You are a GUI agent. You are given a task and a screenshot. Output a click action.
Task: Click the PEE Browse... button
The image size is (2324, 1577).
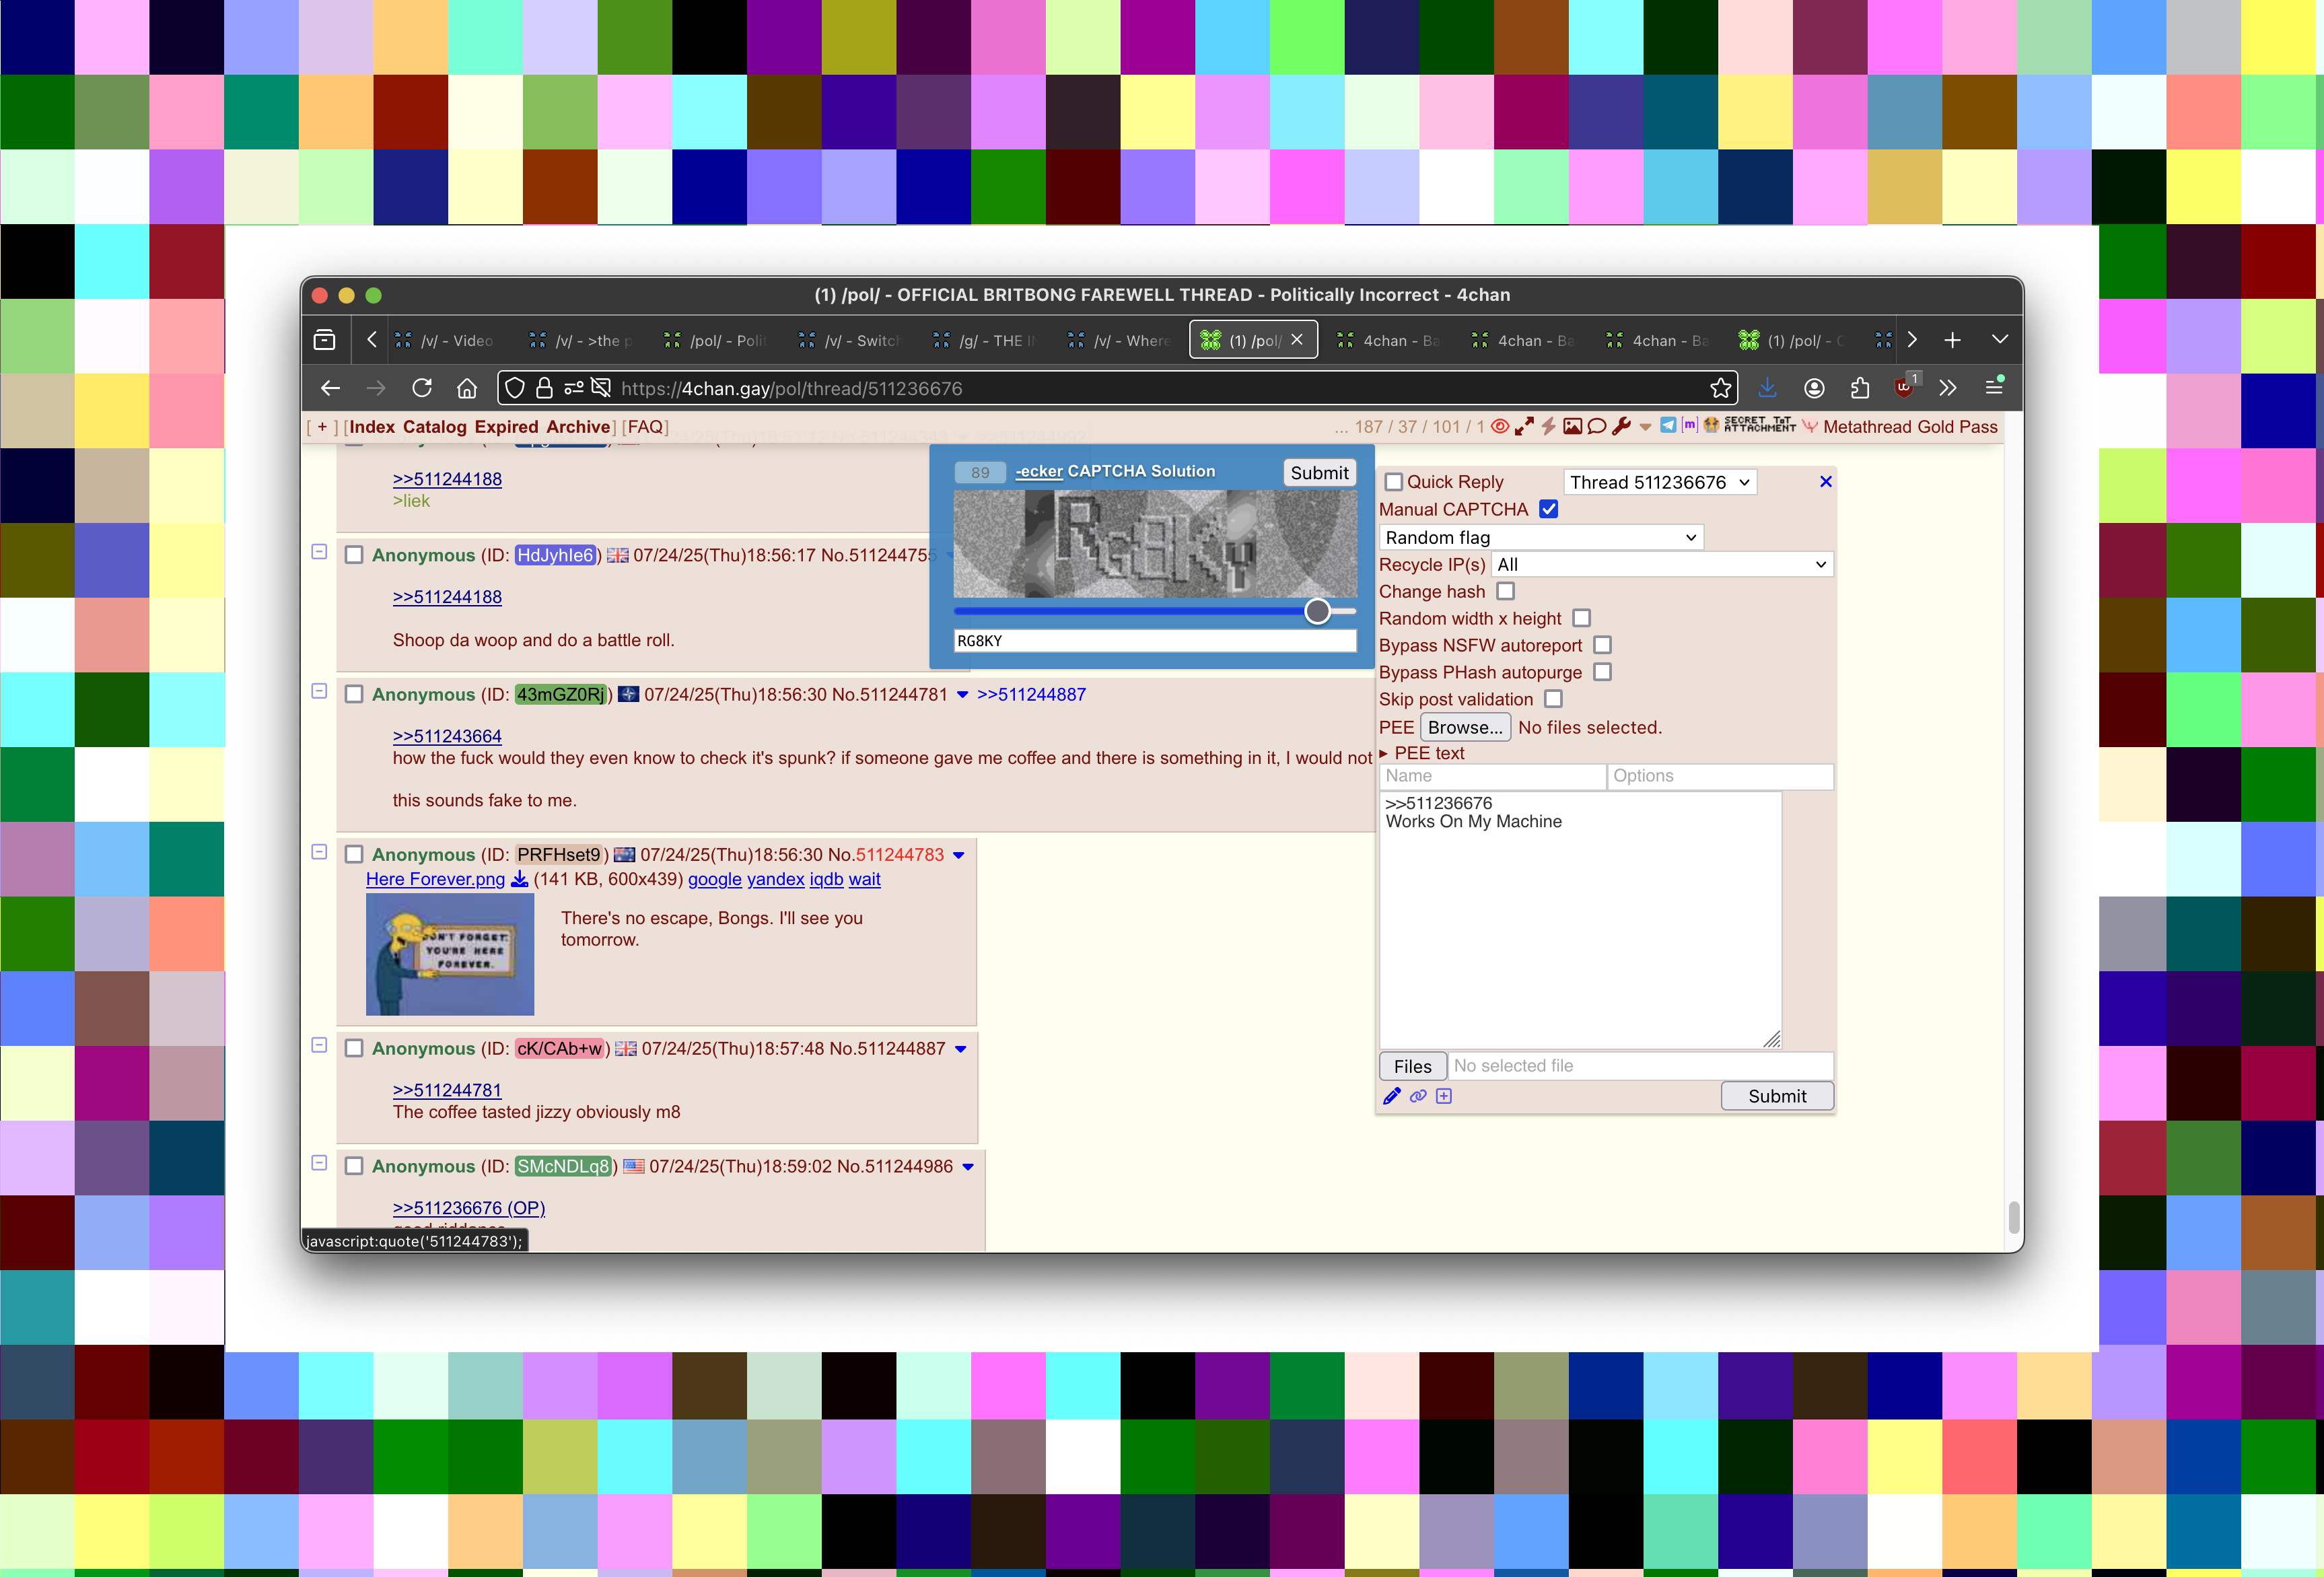pyautogui.click(x=1465, y=727)
